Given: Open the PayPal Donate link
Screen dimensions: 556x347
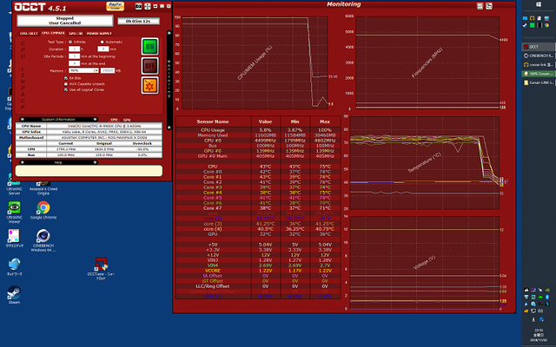Looking at the screenshot, I should pyautogui.click(x=115, y=6).
